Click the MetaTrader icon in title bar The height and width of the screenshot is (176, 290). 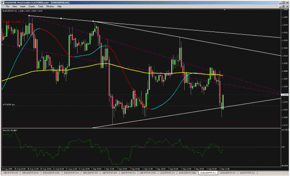pos(2,3)
